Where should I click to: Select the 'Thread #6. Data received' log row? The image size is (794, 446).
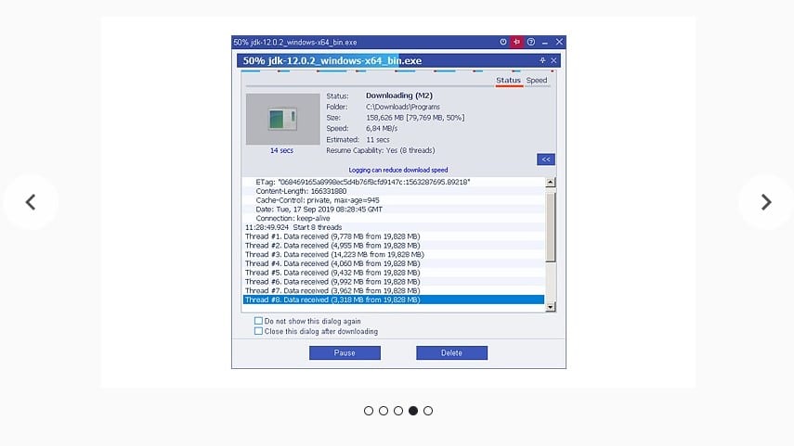pyautogui.click(x=394, y=282)
